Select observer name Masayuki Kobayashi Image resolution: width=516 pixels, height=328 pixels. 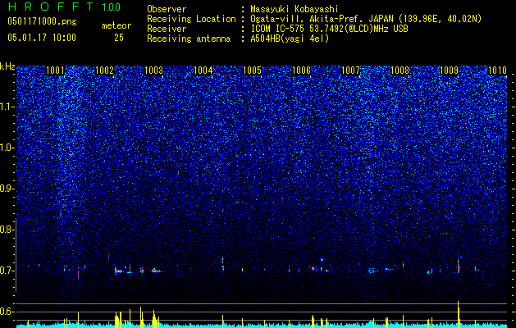point(295,9)
